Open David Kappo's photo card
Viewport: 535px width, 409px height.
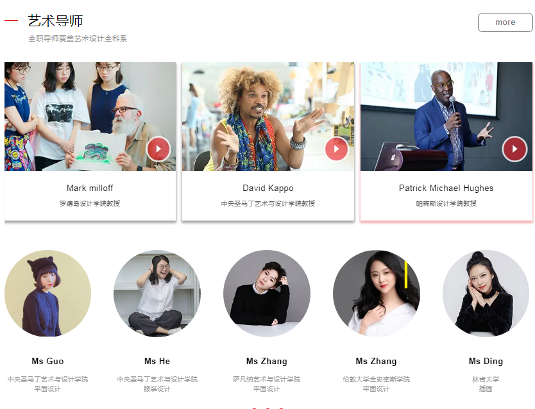pyautogui.click(x=268, y=117)
